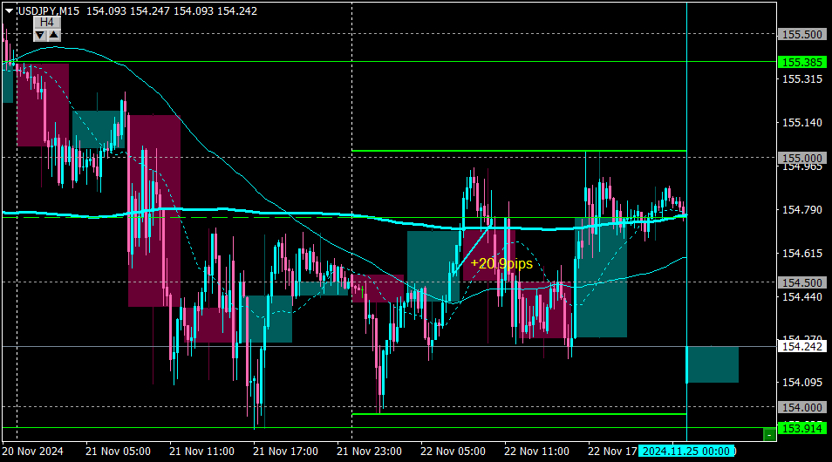Click the H4 timeframe button
This screenshot has height=462, width=832.
point(47,23)
